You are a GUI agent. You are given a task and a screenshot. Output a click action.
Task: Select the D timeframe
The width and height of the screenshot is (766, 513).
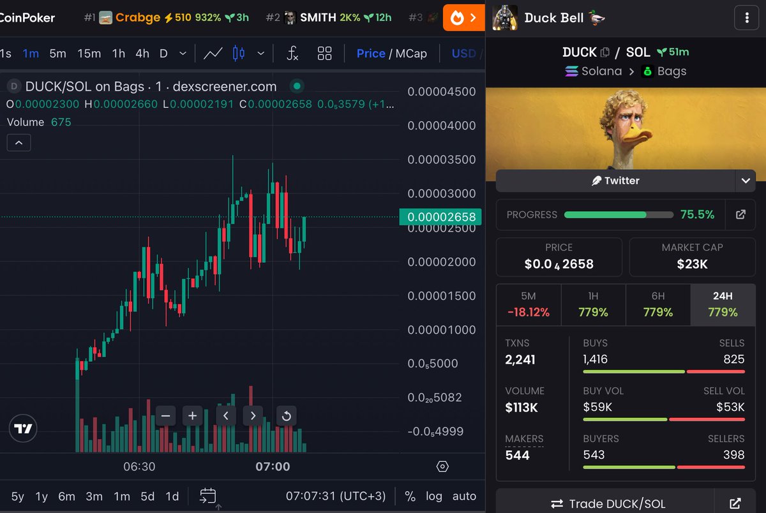point(163,54)
